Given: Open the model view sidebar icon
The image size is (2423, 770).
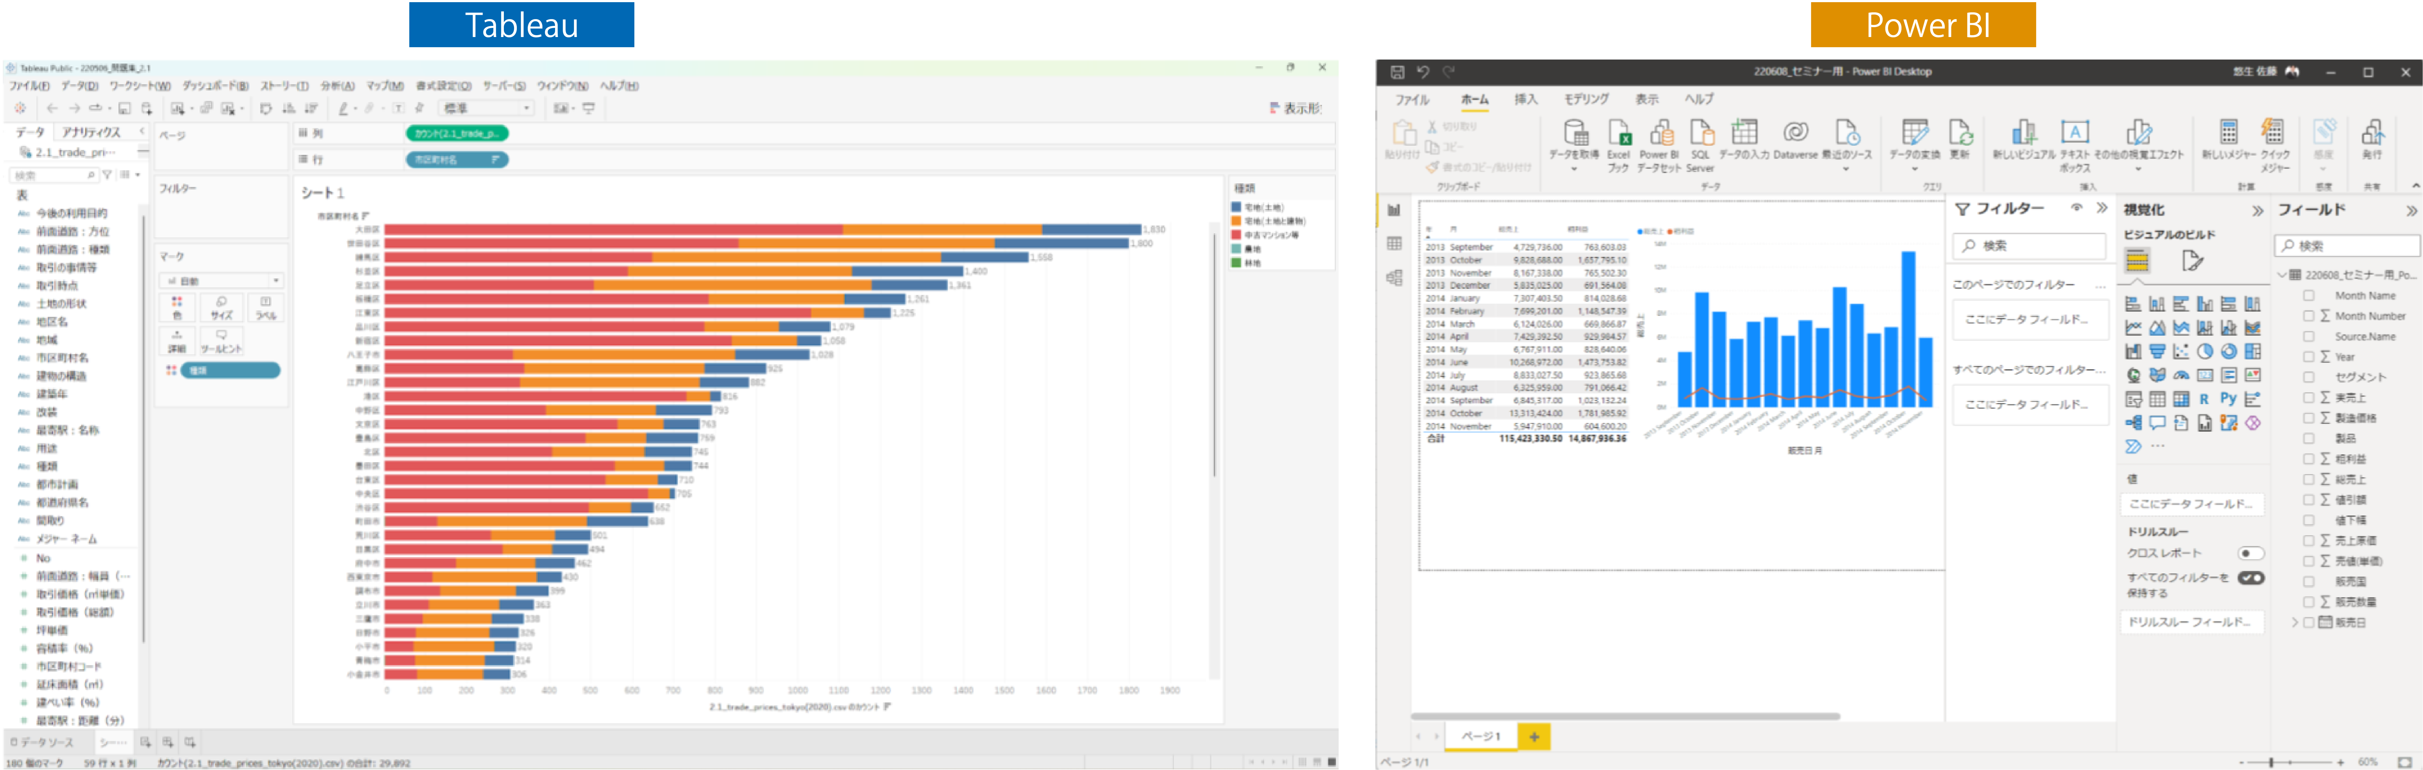Looking at the screenshot, I should [1394, 277].
